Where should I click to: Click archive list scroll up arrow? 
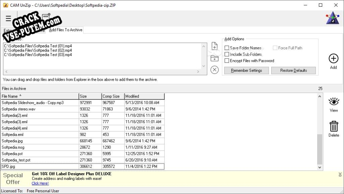(320, 96)
